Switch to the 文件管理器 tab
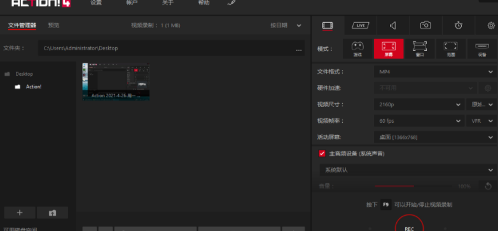This screenshot has height=231, width=498. click(x=22, y=25)
